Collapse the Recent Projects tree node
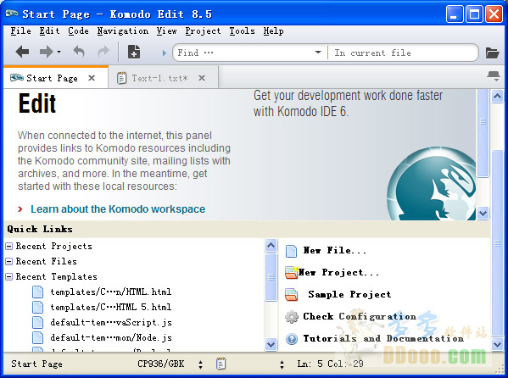The height and width of the screenshot is (378, 508). click(x=9, y=247)
